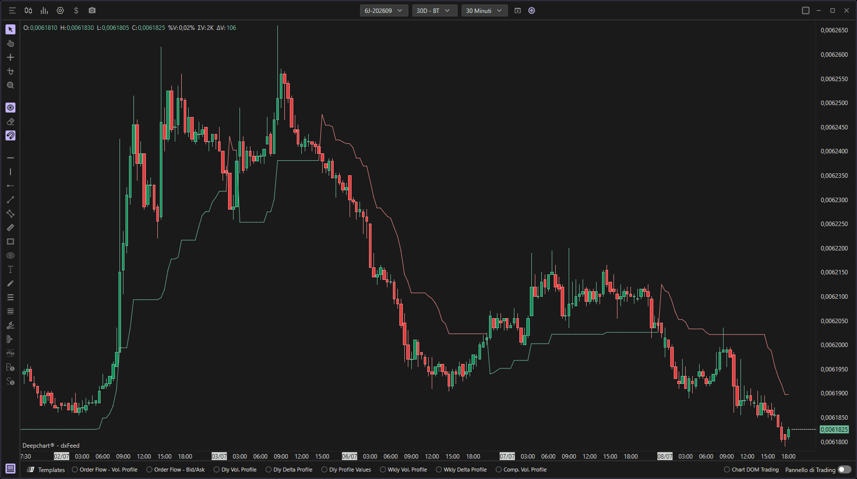
Task: Click the Deepchart® - dxFeed label
Action: (x=51, y=446)
